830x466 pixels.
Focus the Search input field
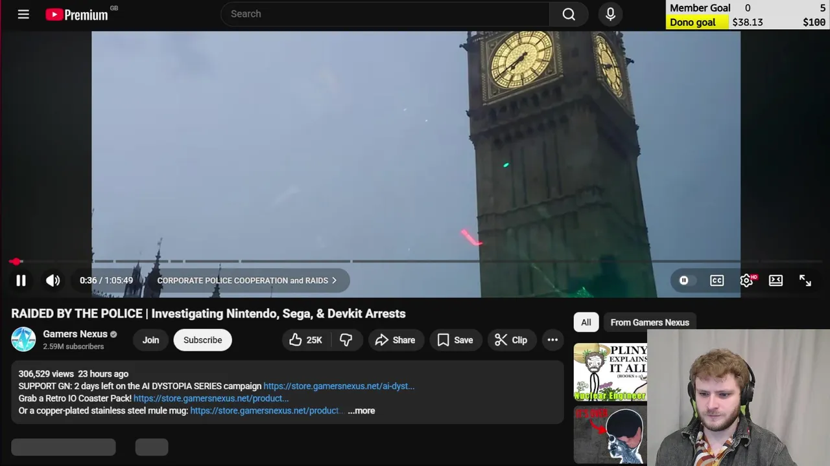point(385,14)
